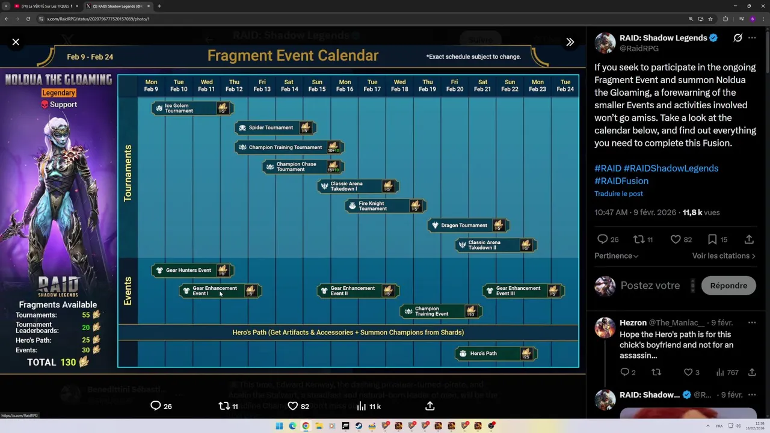Image resolution: width=770 pixels, height=433 pixels.
Task: Open the Windows Start menu
Action: [x=279, y=426]
